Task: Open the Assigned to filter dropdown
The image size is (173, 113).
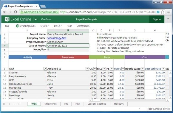Action: coord(87,69)
